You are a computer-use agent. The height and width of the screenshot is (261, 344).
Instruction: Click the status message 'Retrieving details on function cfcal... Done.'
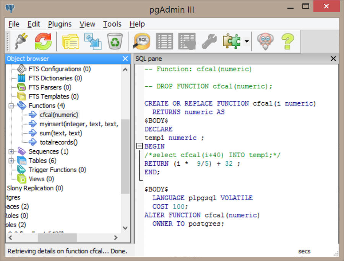[x=68, y=251]
